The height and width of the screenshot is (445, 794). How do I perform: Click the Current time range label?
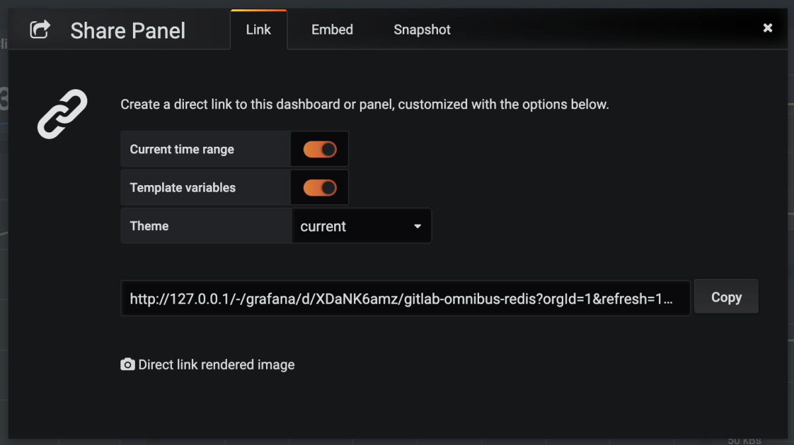182,149
